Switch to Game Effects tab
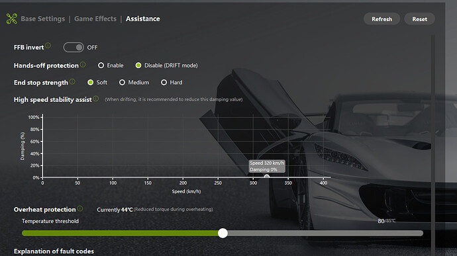Viewport: 457px width, 256px height. (95, 19)
